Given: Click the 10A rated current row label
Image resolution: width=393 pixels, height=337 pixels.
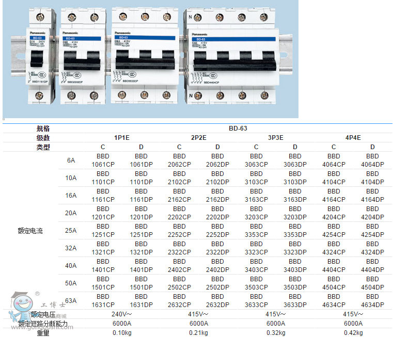Looking at the screenshot, I should coord(71,178).
